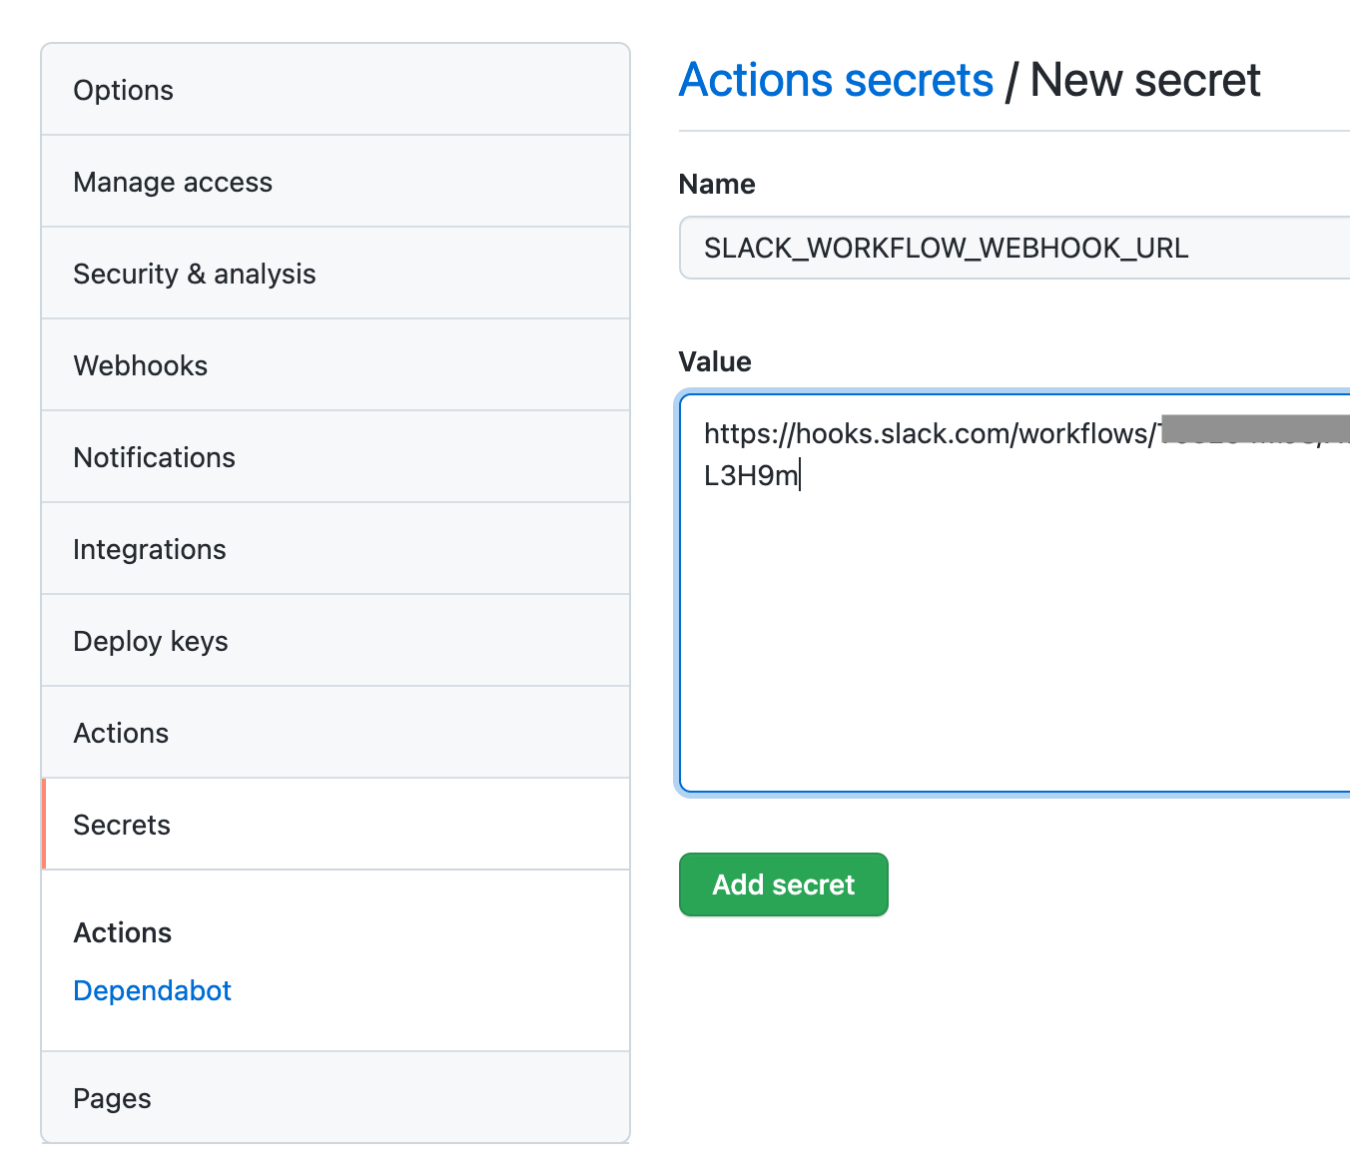The width and height of the screenshot is (1350, 1172).
Task: Click the Value field label
Action: tap(715, 361)
